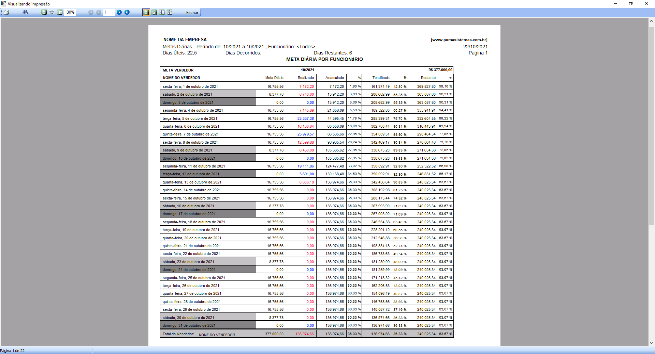
Task: Switch to multiple pages thumbnail layout
Action: [170, 12]
